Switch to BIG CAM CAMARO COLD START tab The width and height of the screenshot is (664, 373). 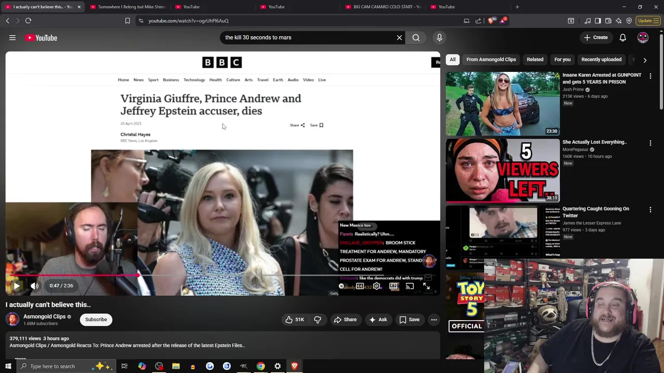[x=383, y=7]
